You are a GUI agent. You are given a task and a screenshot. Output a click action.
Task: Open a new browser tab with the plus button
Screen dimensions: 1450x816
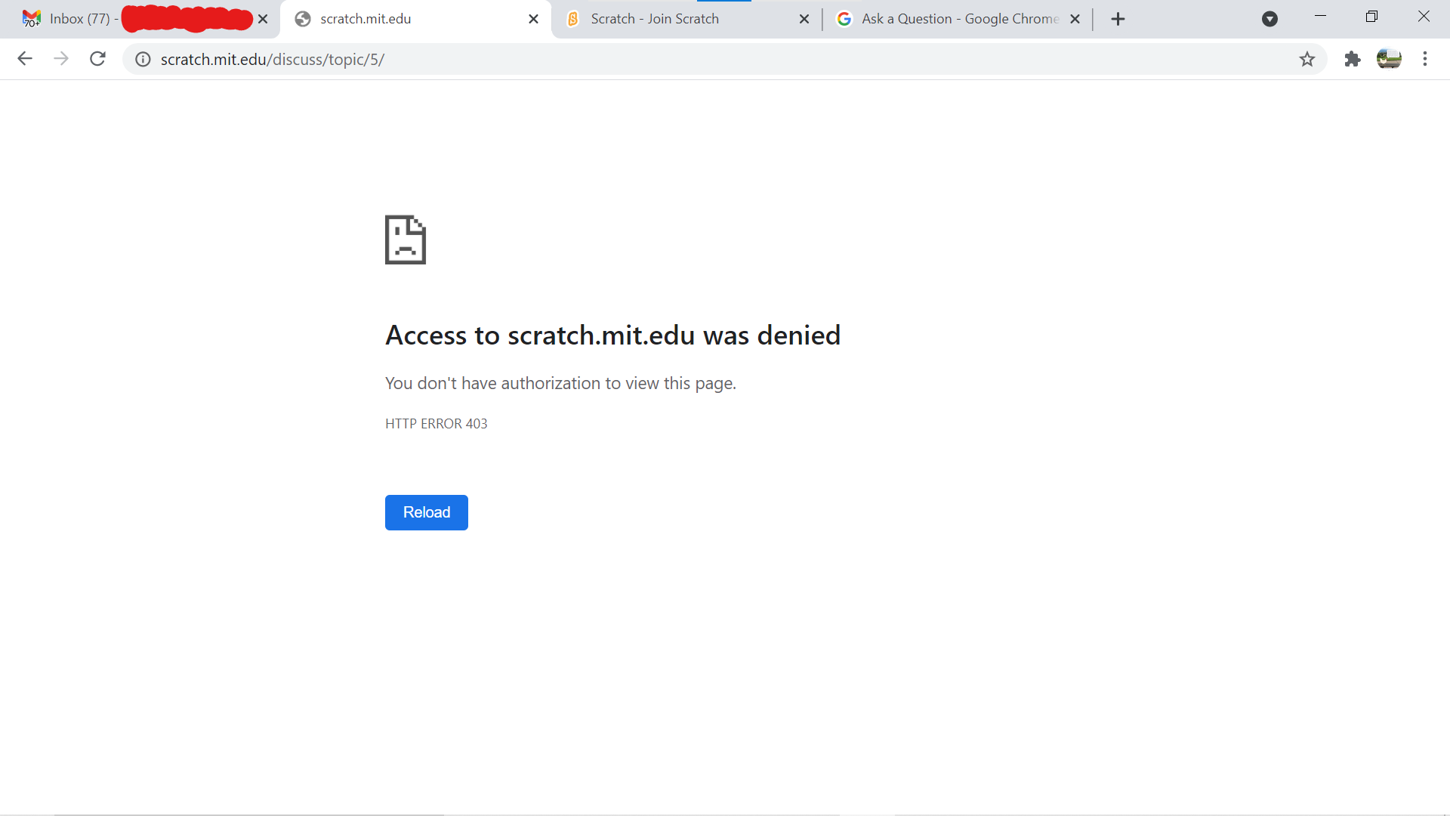pos(1118,19)
